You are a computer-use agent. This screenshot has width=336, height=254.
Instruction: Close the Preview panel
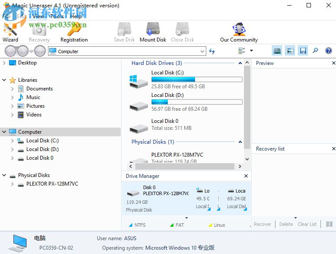click(334, 63)
